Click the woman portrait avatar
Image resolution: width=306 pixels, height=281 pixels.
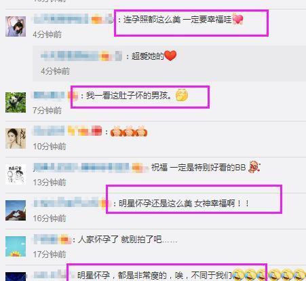tap(16, 138)
